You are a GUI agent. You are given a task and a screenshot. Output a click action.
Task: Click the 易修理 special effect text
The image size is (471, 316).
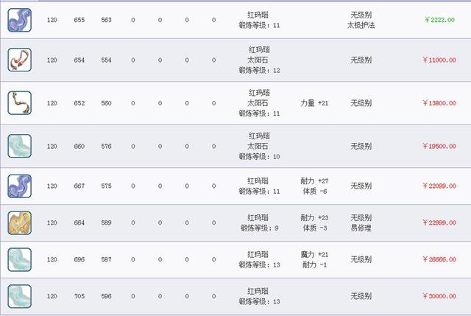coord(361,228)
